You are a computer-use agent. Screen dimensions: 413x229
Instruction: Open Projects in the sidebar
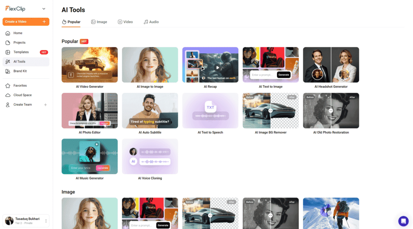pos(26,43)
